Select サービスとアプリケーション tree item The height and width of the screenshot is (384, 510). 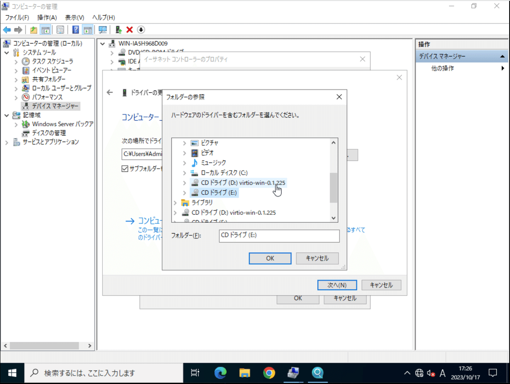click(x=51, y=142)
